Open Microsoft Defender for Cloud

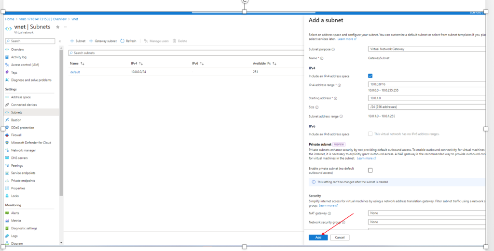click(x=31, y=143)
